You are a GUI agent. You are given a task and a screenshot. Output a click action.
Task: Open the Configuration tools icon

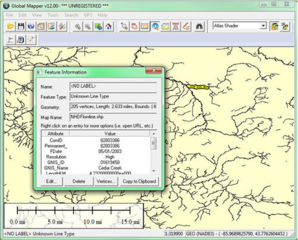pyautogui.click(x=60, y=26)
